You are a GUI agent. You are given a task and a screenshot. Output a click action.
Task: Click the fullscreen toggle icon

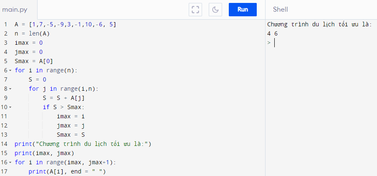click(195, 10)
